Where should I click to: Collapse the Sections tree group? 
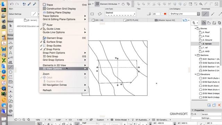click(x=195, y=55)
